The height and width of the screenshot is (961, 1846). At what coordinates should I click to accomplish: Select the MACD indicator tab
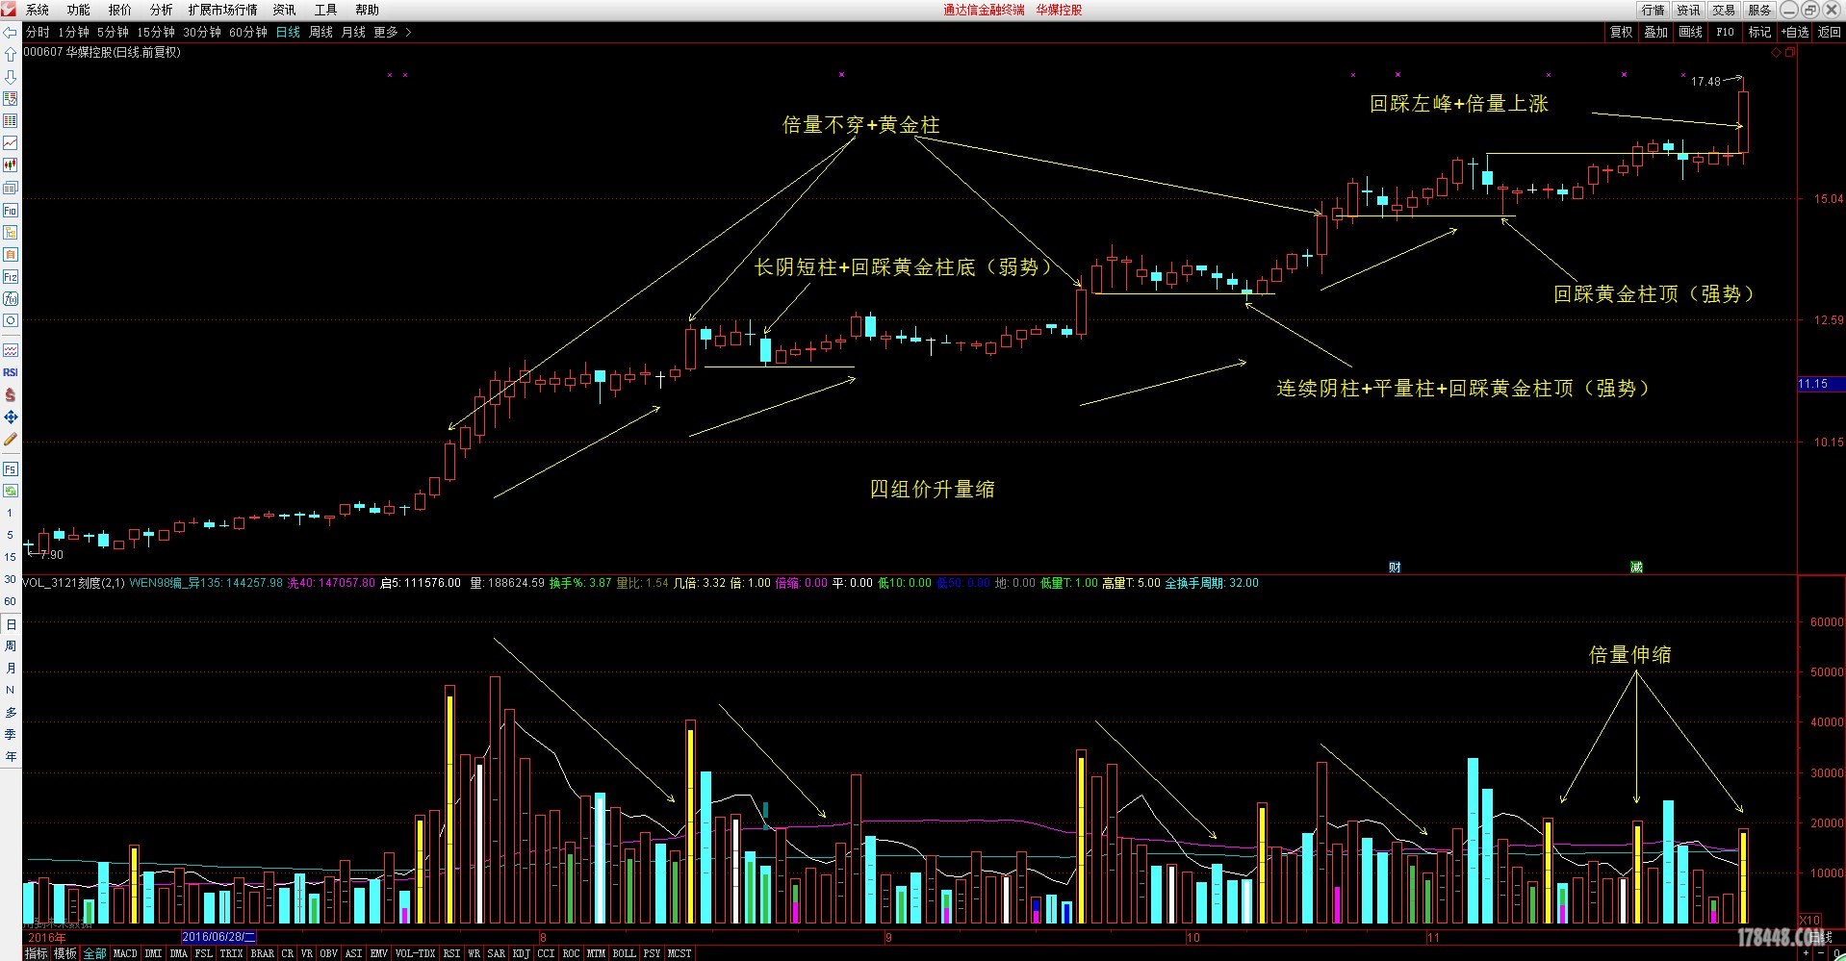125,953
